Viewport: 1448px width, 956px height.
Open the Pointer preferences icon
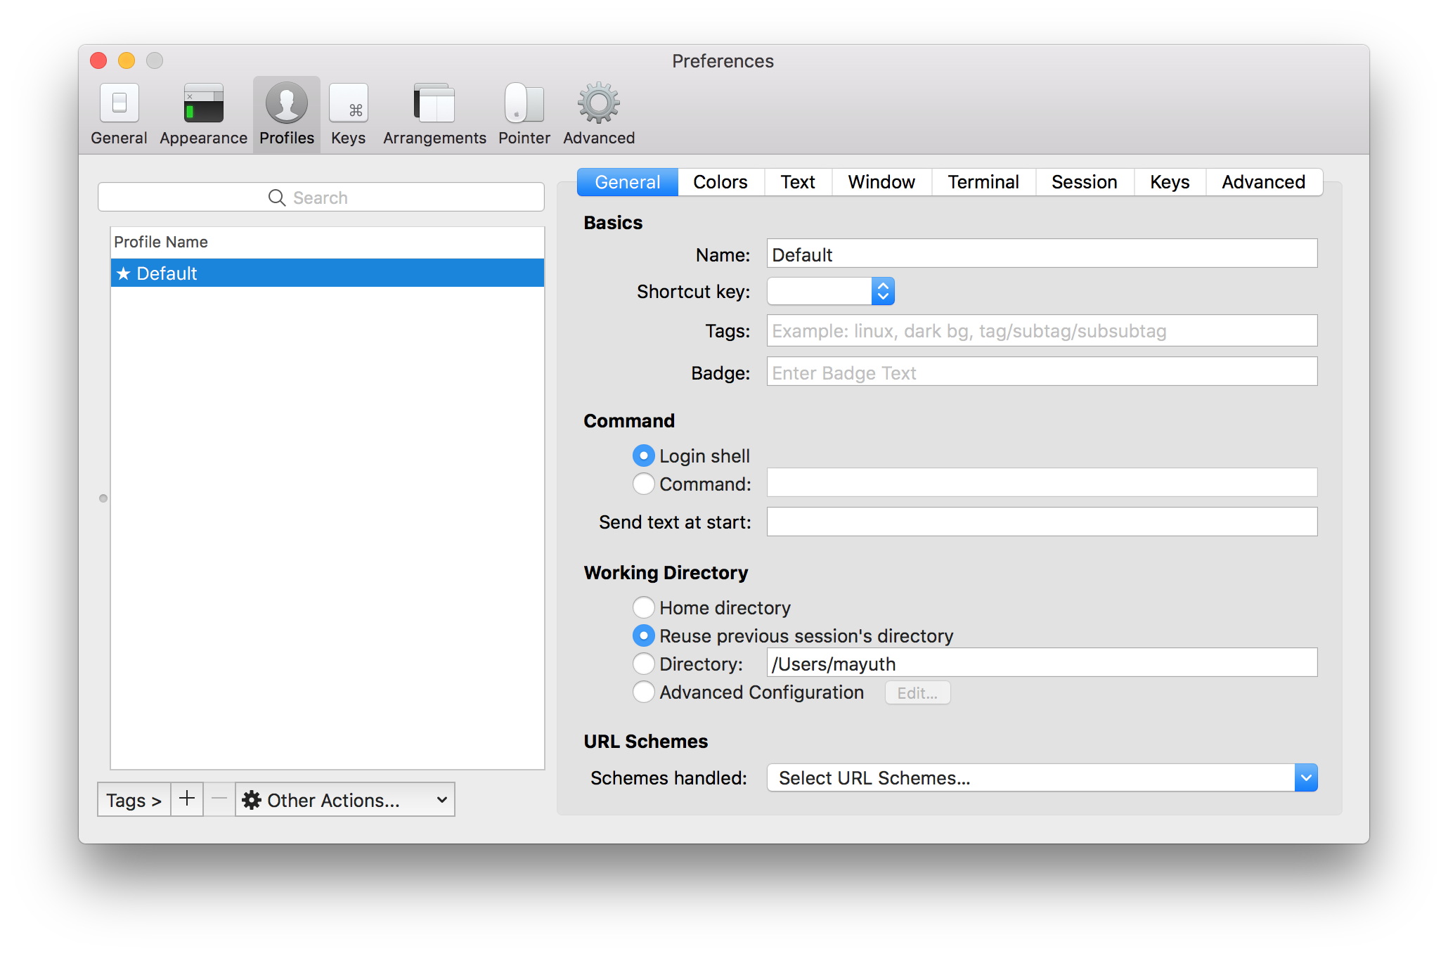pos(524,104)
